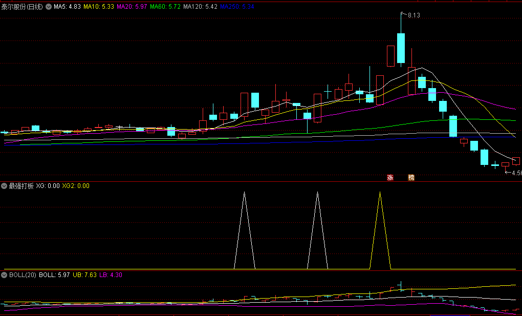This screenshot has width=522, height=316.
Task: Click the 8.13 high price label
Action: (414, 15)
